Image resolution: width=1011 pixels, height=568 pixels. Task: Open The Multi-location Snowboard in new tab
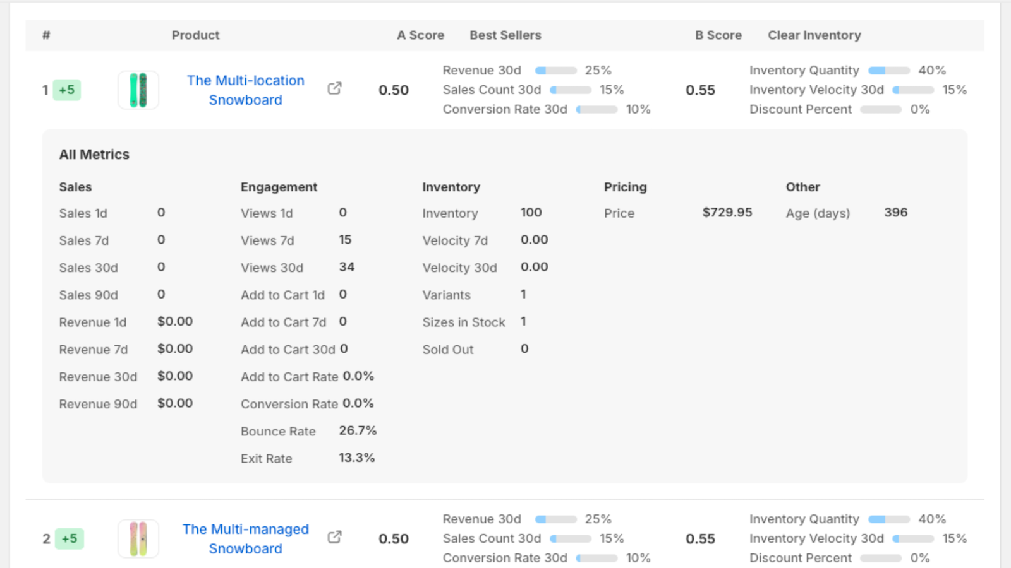click(x=334, y=89)
